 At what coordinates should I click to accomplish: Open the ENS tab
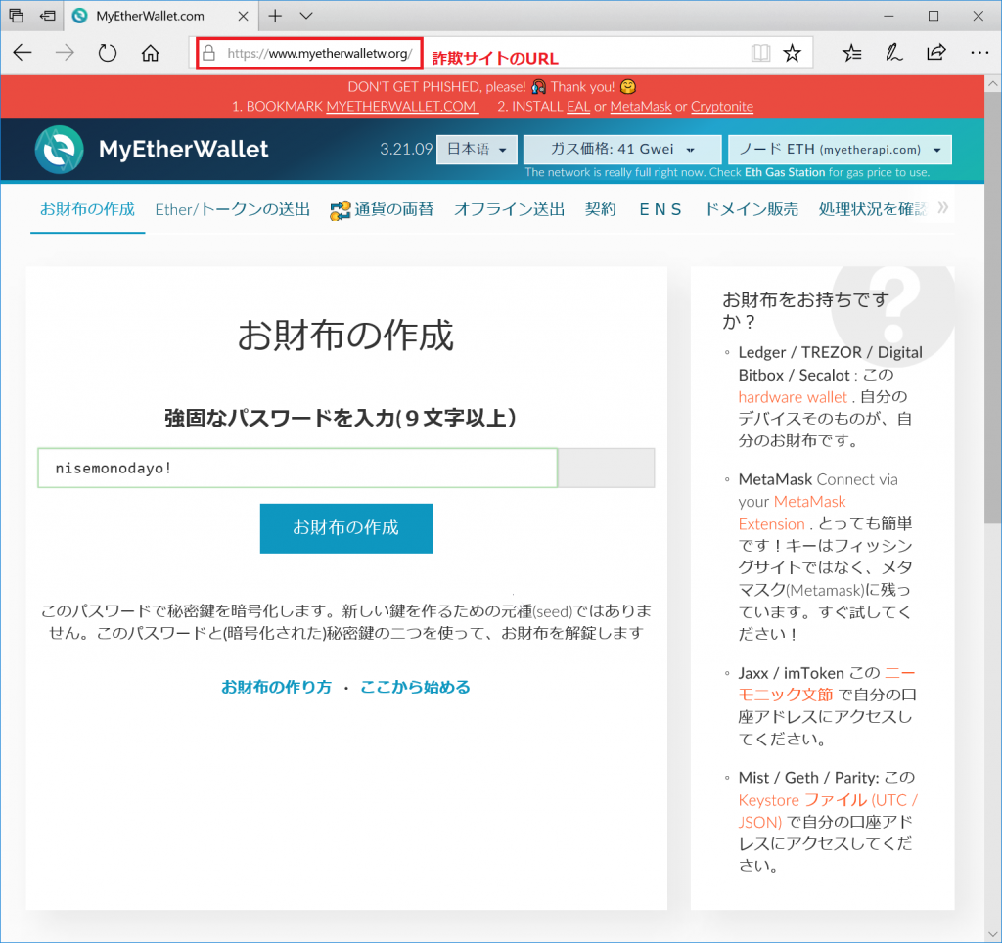[x=660, y=209]
